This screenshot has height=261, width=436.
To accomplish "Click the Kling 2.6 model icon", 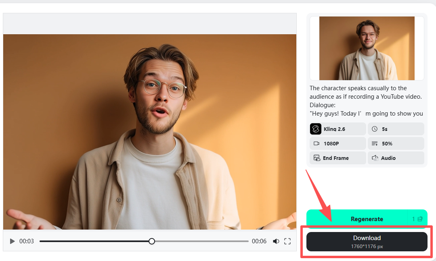I will coord(315,129).
